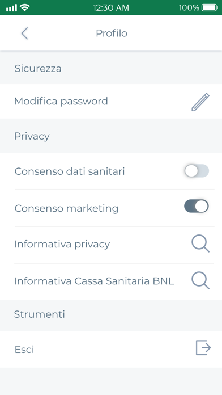The height and width of the screenshot is (395, 222).
Task: Tap the Strumenti section header
Action: click(40, 314)
